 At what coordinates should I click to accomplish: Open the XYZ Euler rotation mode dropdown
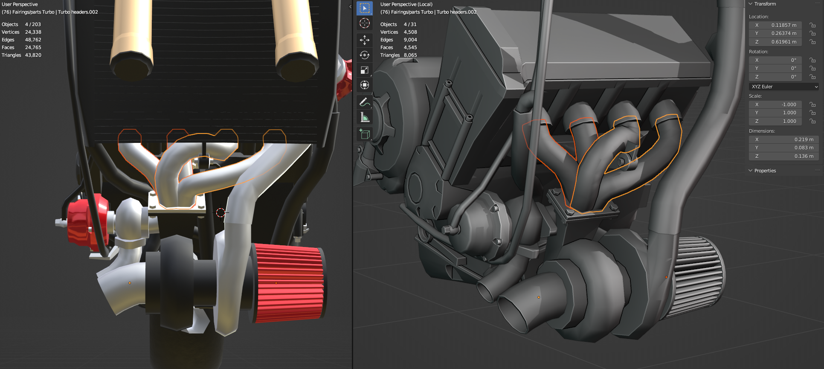click(784, 87)
